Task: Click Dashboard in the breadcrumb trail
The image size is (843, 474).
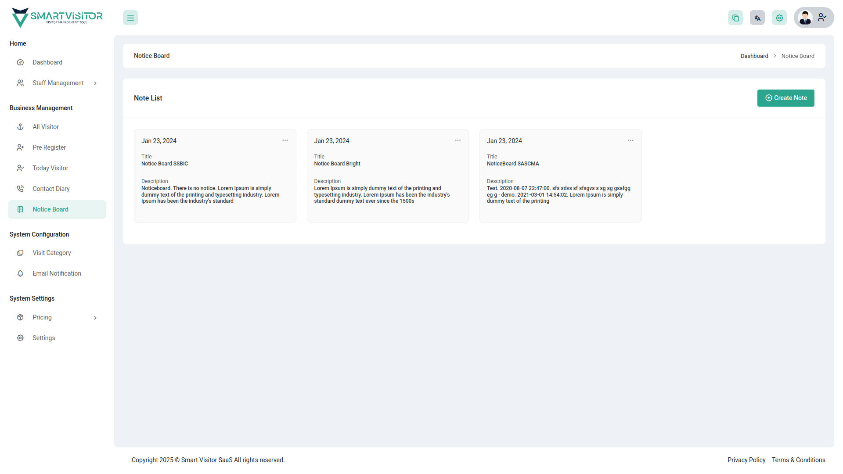Action: pyautogui.click(x=754, y=56)
